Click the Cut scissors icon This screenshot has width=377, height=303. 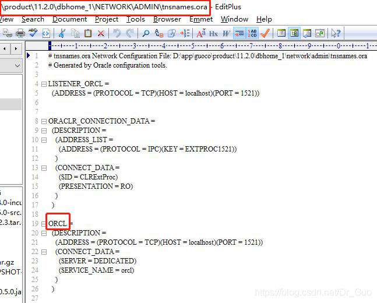(x=62, y=33)
